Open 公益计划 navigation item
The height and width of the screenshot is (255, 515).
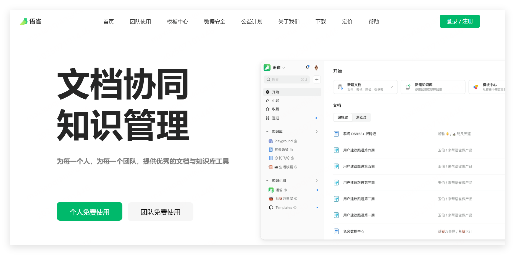coord(252,22)
